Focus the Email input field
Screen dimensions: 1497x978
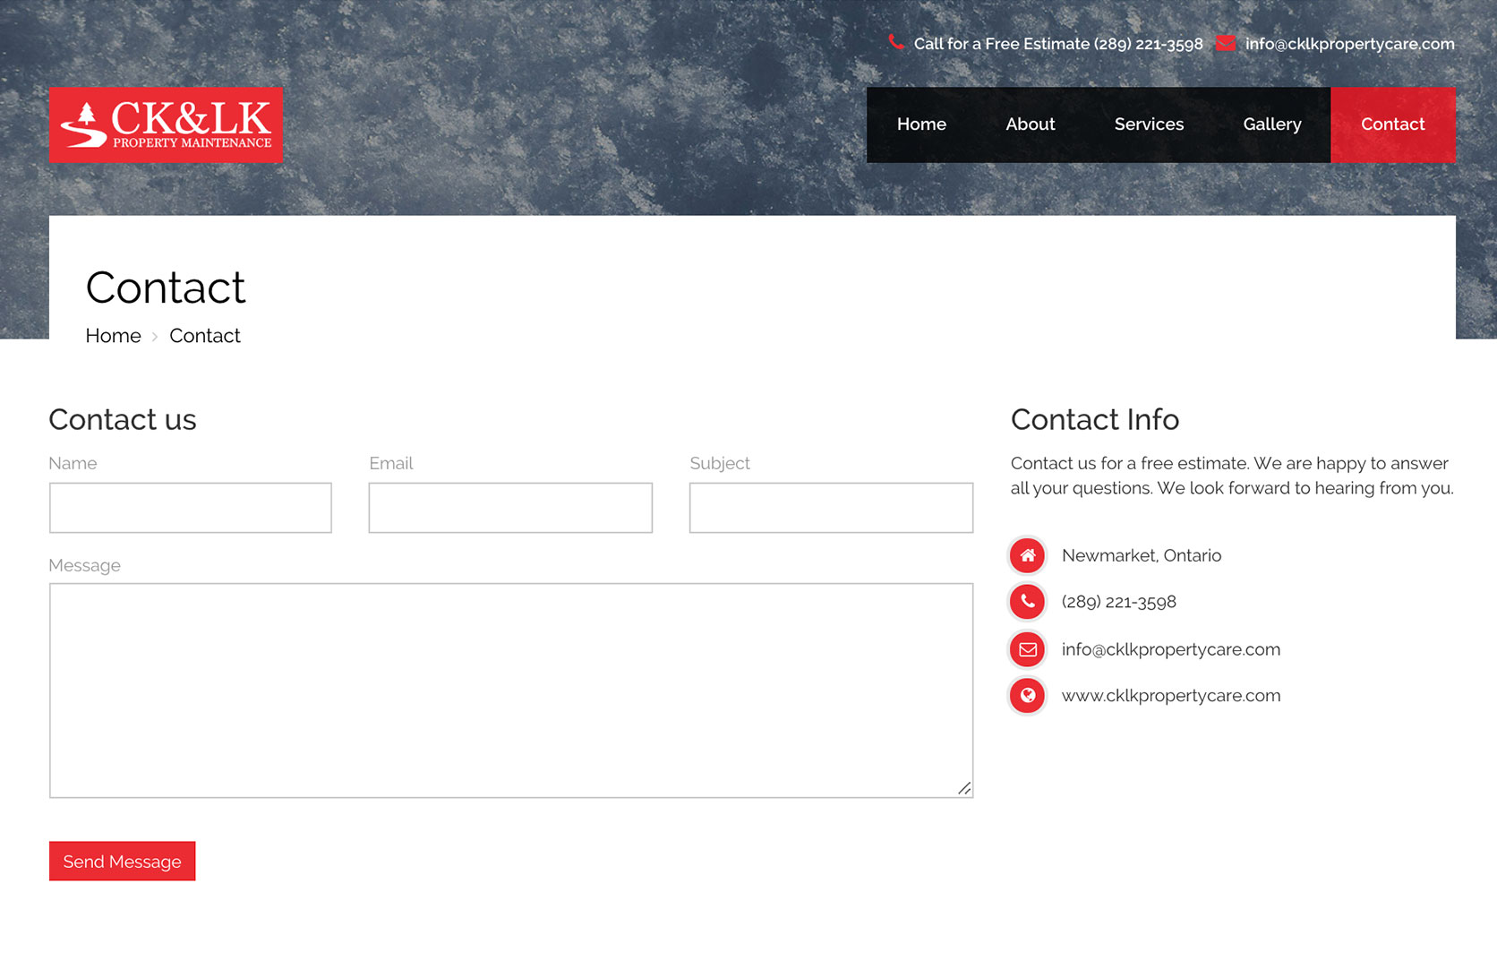point(510,508)
